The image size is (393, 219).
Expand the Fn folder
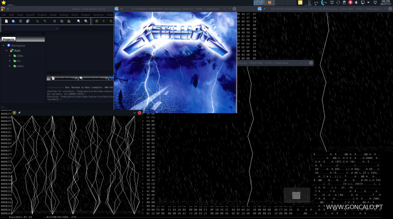(x=10, y=61)
